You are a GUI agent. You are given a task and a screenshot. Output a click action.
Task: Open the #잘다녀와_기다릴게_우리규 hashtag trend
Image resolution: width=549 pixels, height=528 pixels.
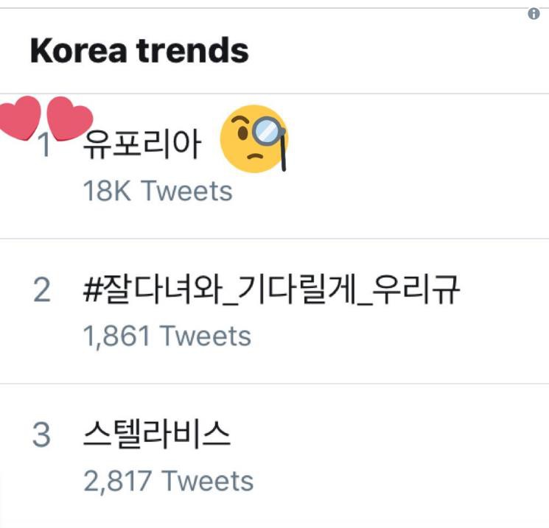click(x=271, y=290)
